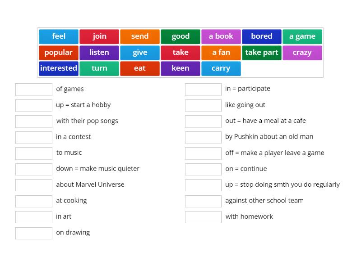This screenshot has height=270, width=361.
Task: Click the orange "a fan" tile
Action: [221, 53]
